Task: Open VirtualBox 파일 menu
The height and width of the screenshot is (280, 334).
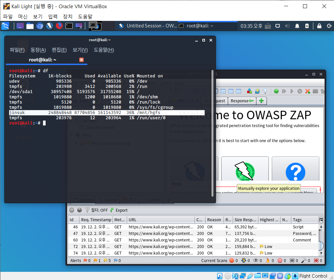Action: (x=8, y=16)
